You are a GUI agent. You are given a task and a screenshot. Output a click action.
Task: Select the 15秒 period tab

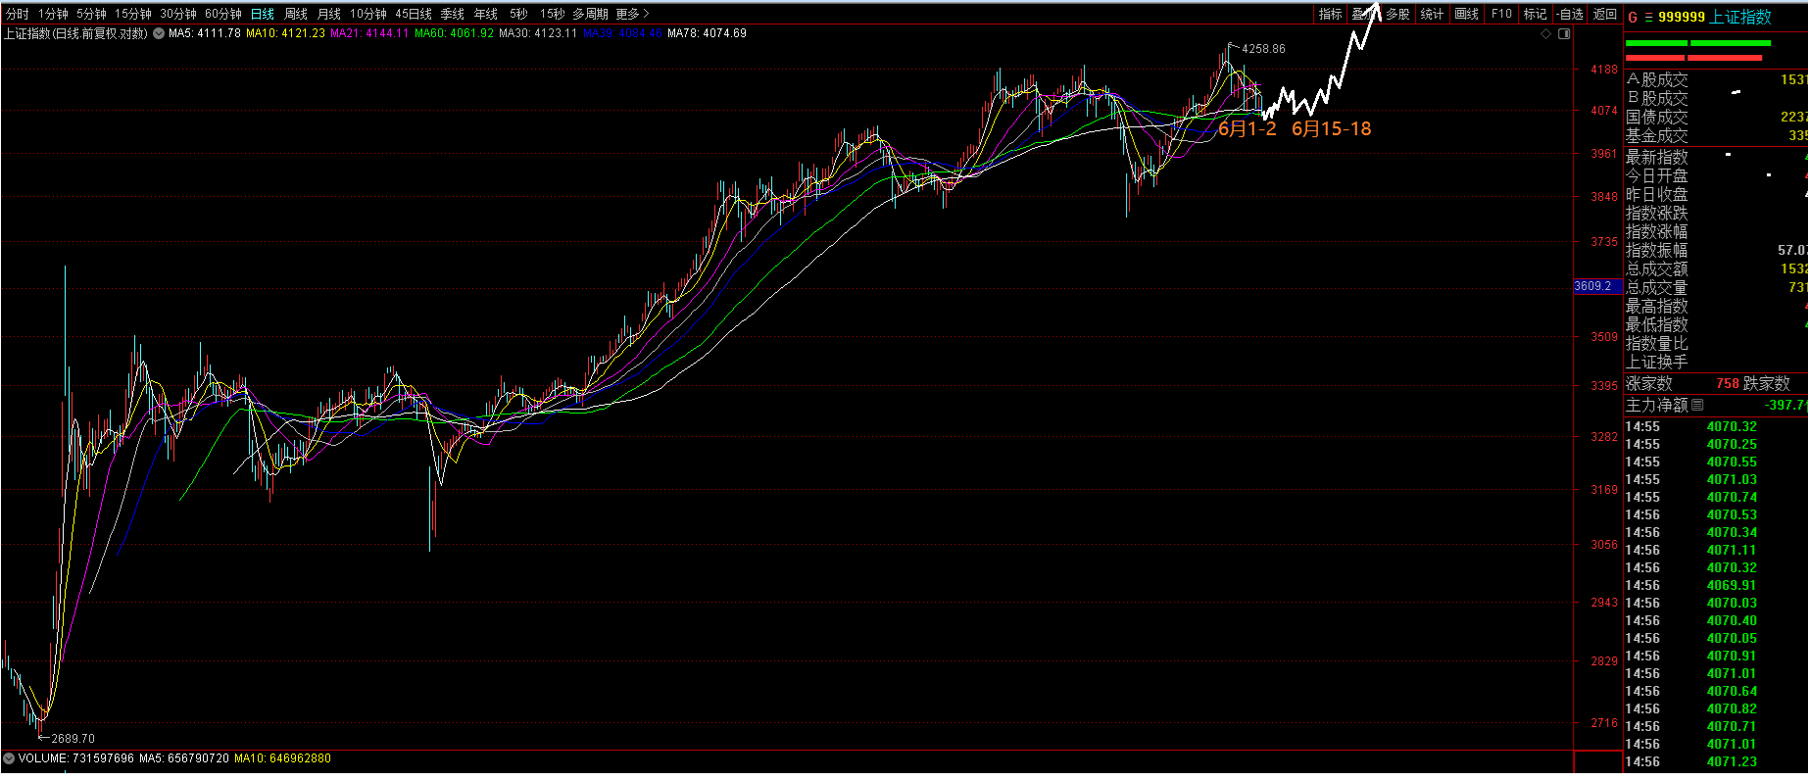552,14
